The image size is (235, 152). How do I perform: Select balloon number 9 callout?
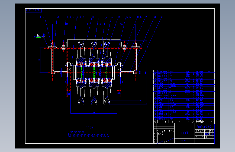pos(84,17)
